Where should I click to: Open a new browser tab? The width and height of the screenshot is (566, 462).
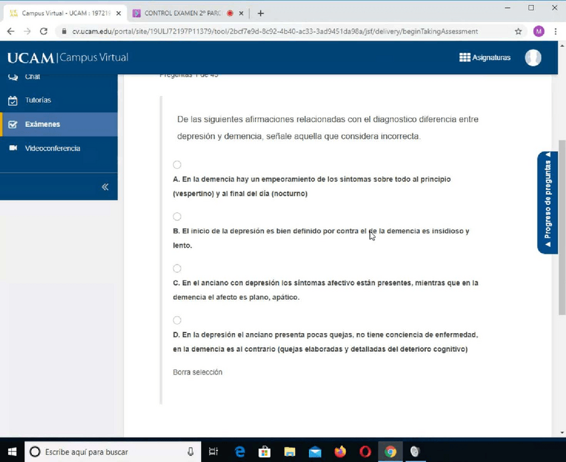pyautogui.click(x=260, y=13)
